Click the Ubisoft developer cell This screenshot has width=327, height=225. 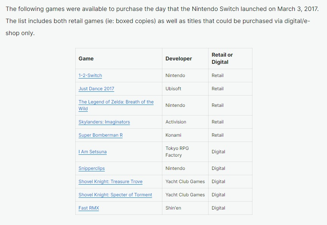point(173,89)
